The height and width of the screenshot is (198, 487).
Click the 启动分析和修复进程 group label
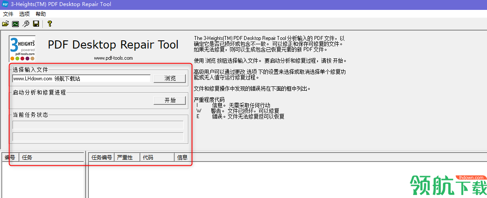pyautogui.click(x=39, y=92)
